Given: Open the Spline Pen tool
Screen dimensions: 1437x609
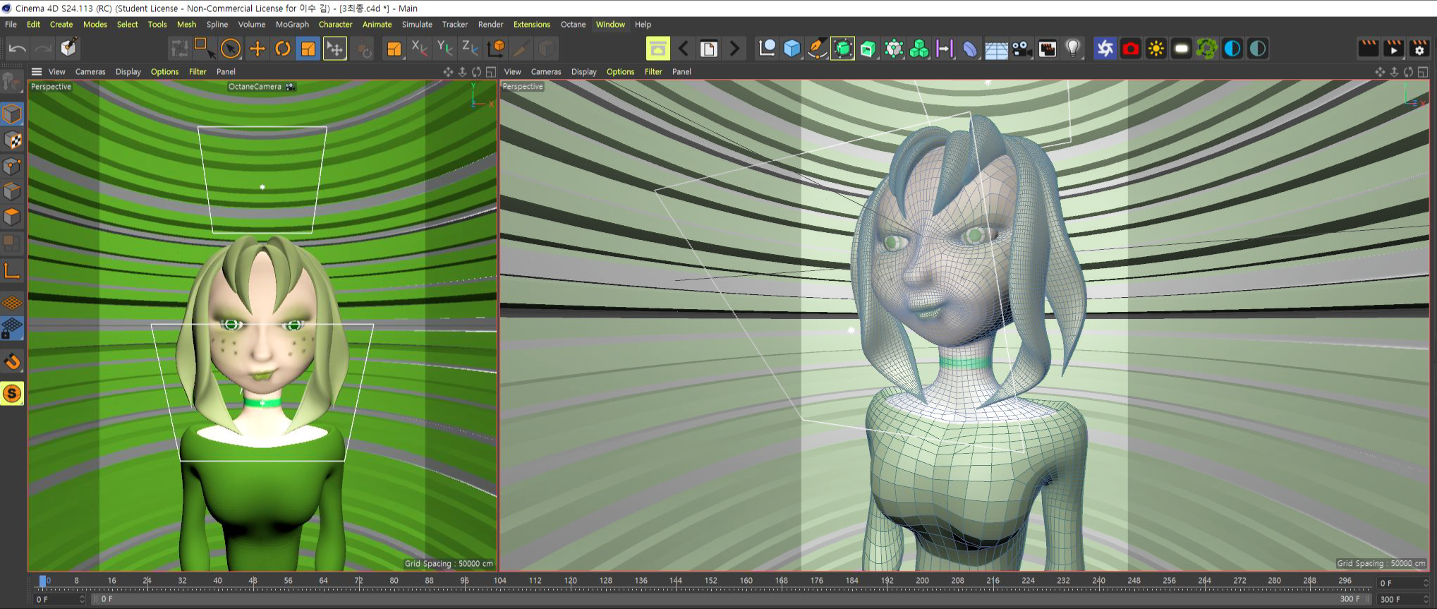Looking at the screenshot, I should [x=817, y=48].
